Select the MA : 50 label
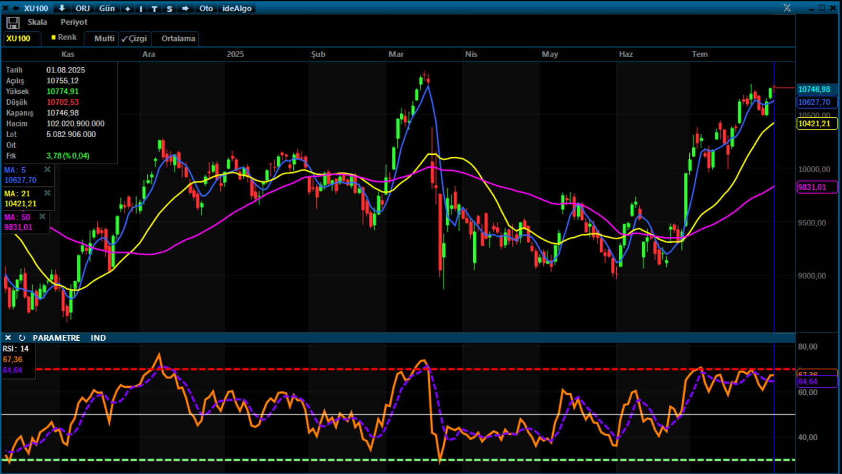The height and width of the screenshot is (474, 842). pos(17,217)
